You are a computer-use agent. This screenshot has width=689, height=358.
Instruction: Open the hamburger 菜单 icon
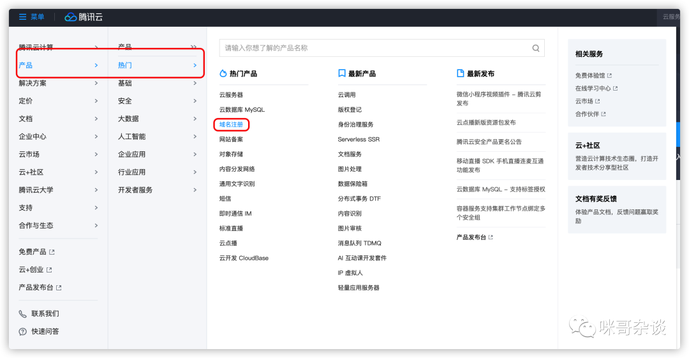22,17
